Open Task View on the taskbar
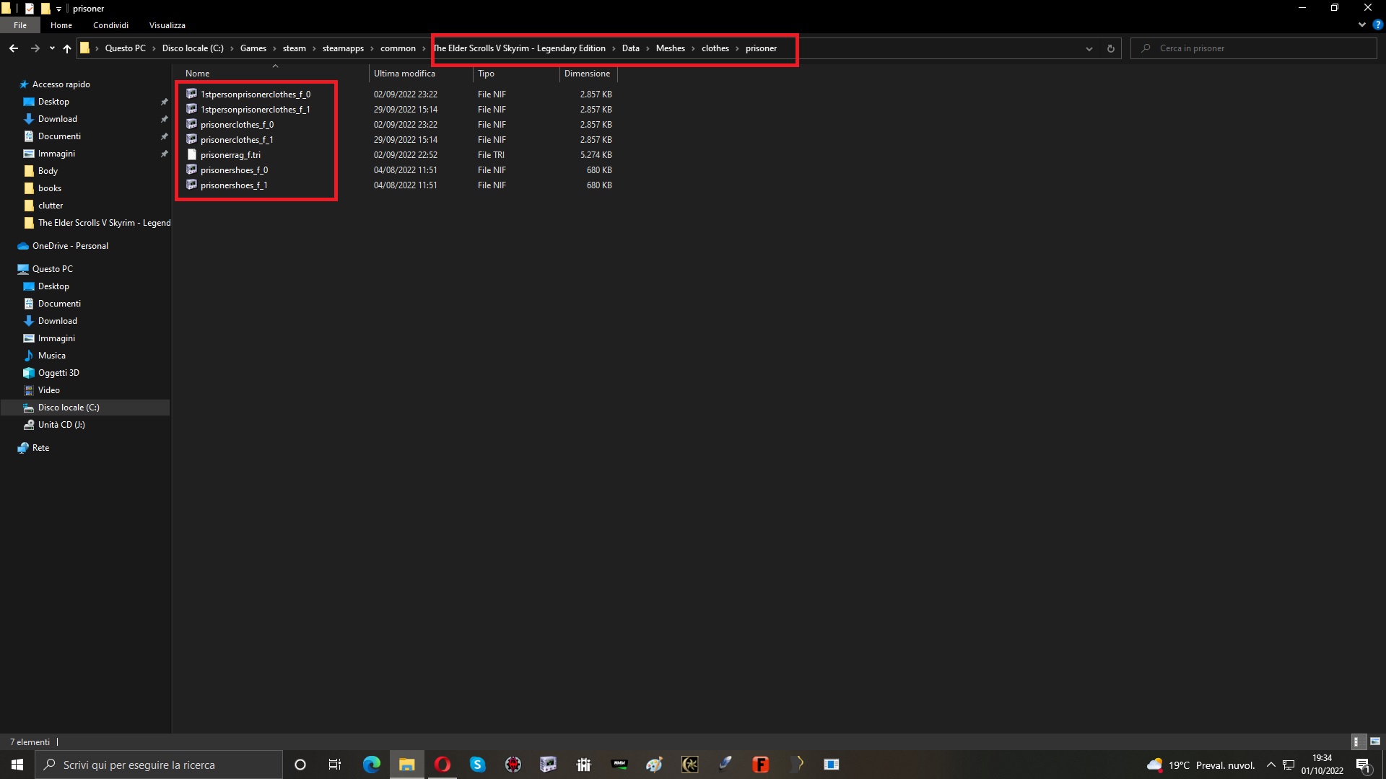The image size is (1386, 779). [335, 765]
